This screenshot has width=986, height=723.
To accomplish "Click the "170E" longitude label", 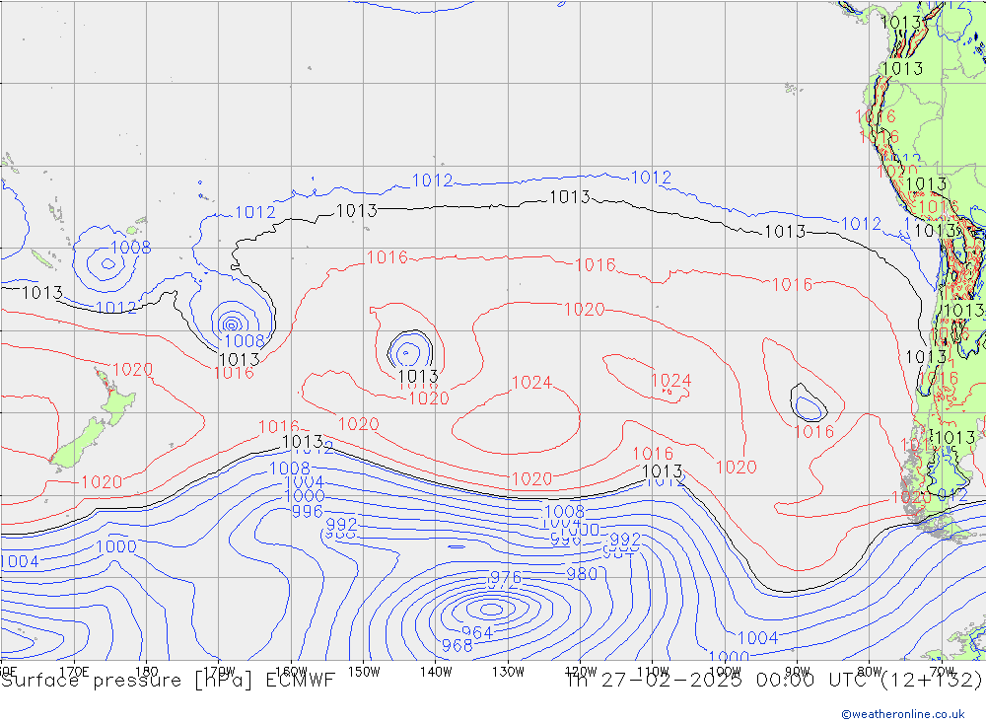I will tap(75, 672).
